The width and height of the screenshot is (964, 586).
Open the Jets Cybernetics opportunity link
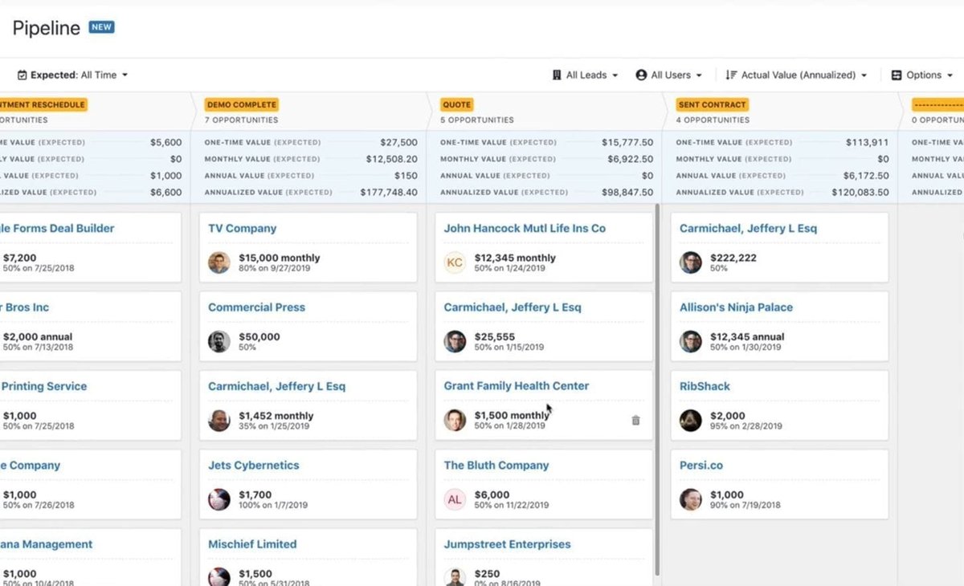pos(253,466)
